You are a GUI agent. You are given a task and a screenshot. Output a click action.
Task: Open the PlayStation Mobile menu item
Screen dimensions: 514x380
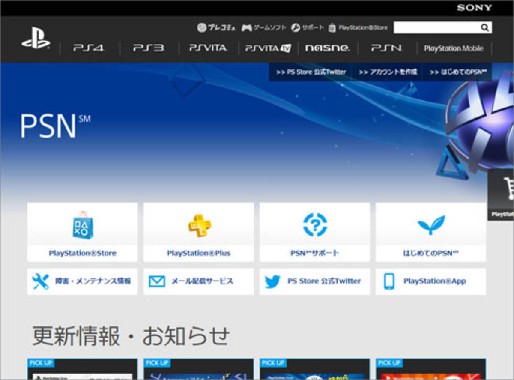point(454,48)
